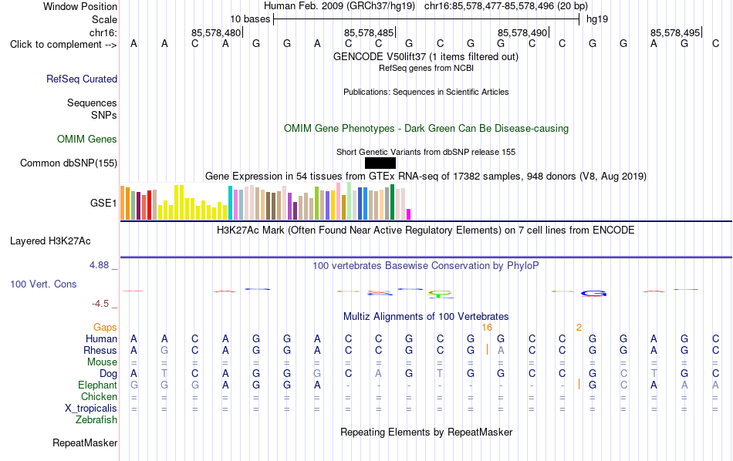Open the Layered H3K27Ac track label

coord(50,241)
